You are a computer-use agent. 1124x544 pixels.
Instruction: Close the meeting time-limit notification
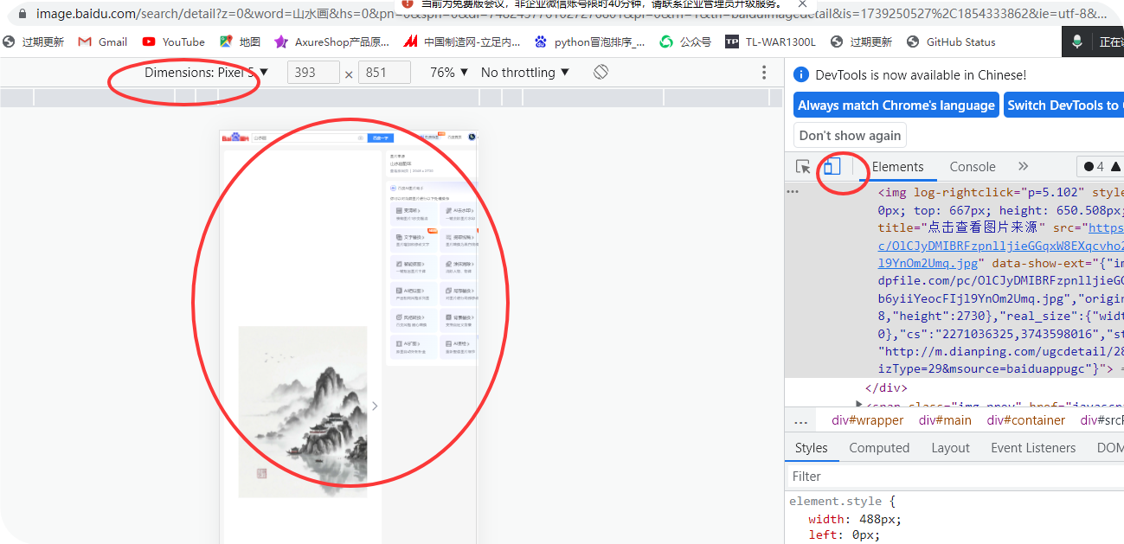(802, 4)
